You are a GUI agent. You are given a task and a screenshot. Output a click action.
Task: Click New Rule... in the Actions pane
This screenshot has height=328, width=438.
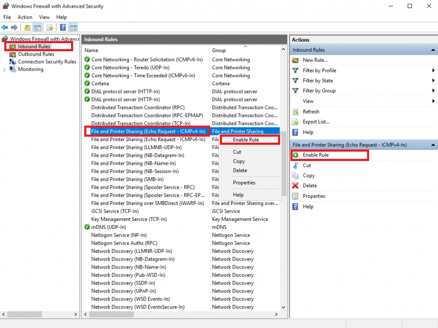click(315, 60)
